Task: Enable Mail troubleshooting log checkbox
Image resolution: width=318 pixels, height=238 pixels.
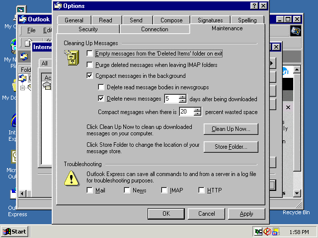Action: click(x=89, y=190)
